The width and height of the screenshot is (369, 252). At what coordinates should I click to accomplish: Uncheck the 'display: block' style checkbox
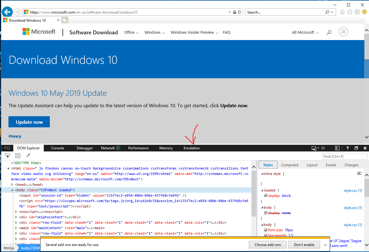pyautogui.click(x=266, y=196)
